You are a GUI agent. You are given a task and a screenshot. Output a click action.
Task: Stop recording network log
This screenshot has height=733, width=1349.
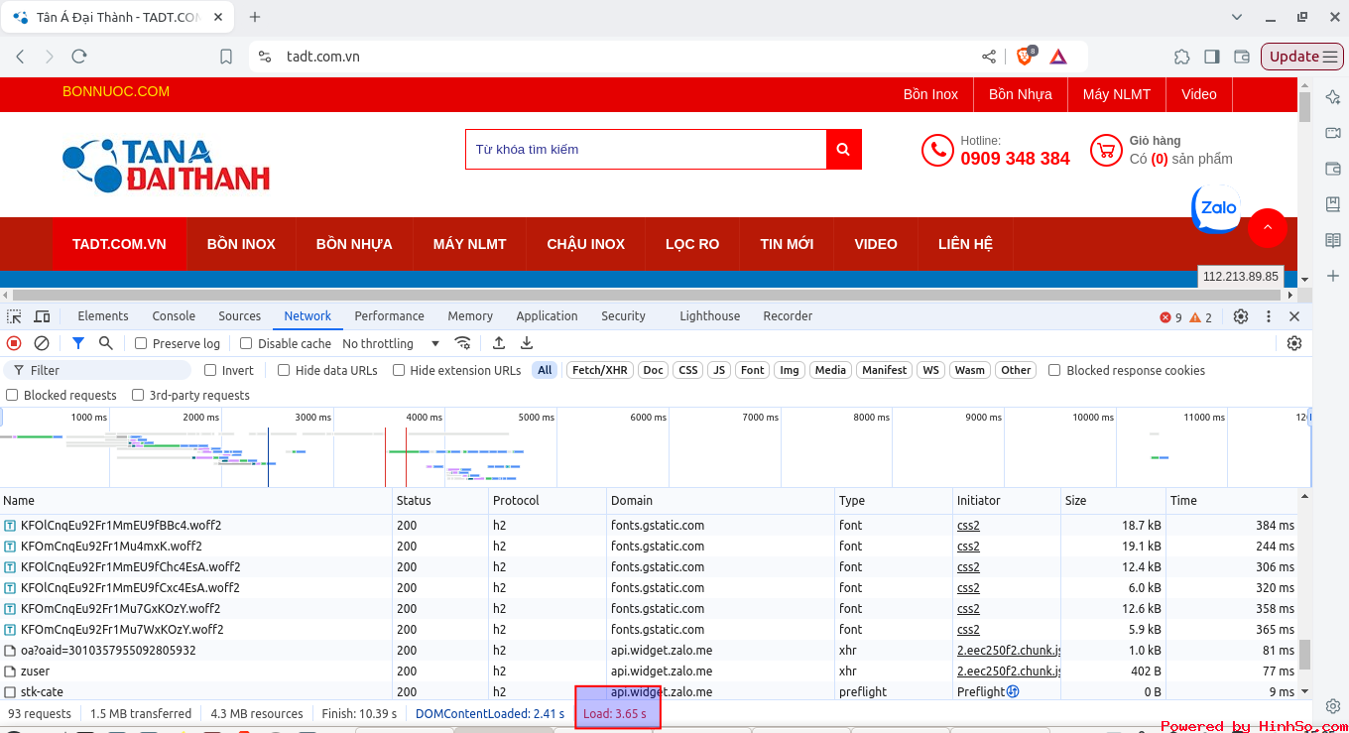click(x=14, y=343)
